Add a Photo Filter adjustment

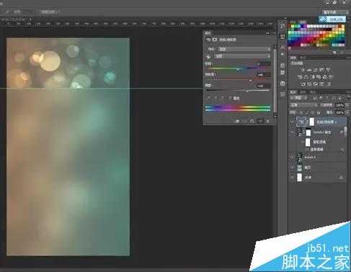[x=319, y=77]
